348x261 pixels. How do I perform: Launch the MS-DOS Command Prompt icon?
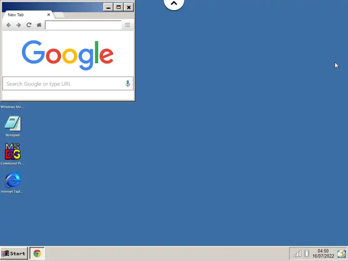13,154
